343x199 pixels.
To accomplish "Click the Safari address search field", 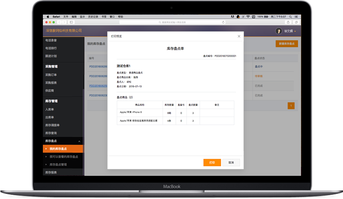I will pos(171,22).
